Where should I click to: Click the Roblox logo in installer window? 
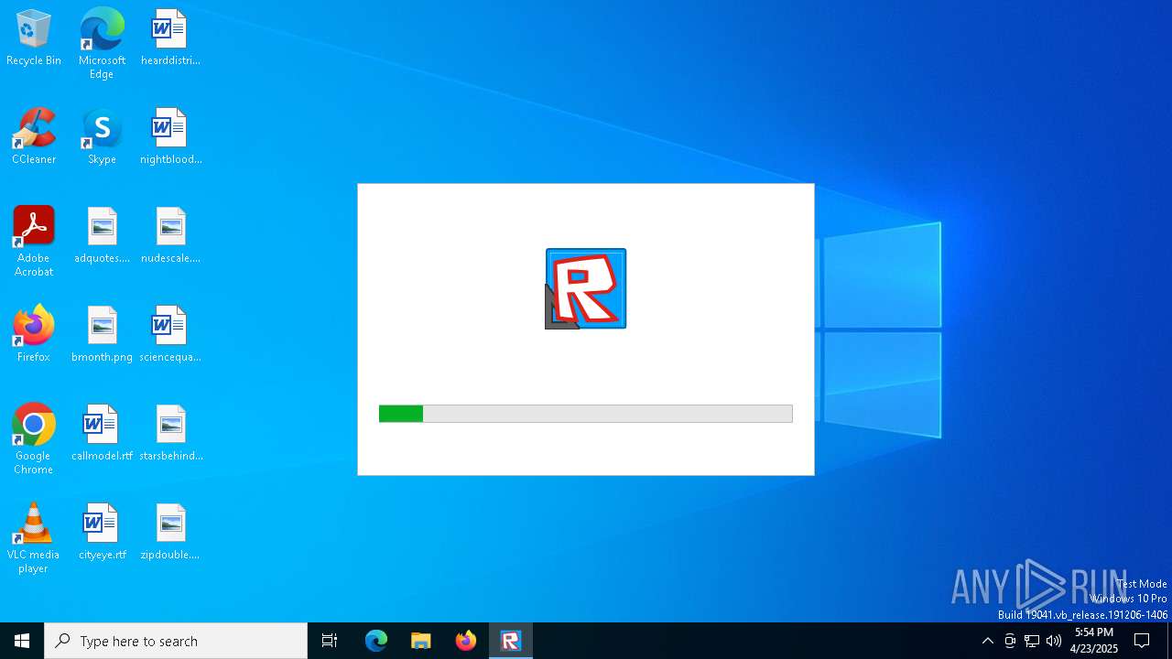pos(586,288)
